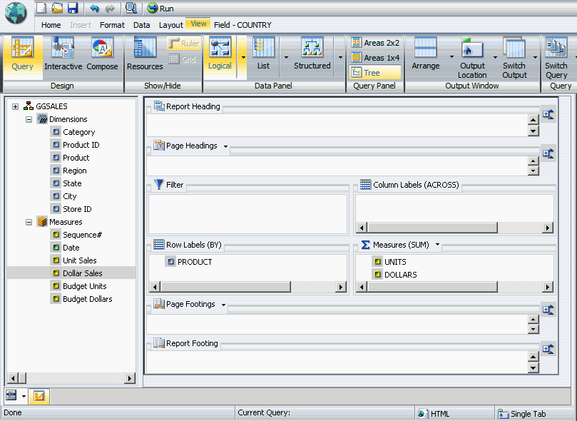This screenshot has height=421, width=577.
Task: Click the redo arrow icon
Action: [x=110, y=8]
